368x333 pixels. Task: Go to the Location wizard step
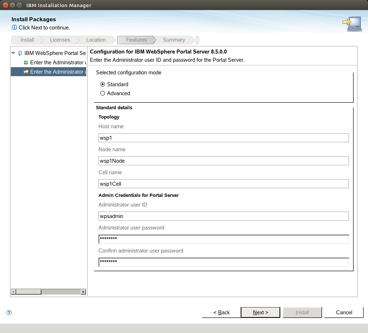pos(96,40)
